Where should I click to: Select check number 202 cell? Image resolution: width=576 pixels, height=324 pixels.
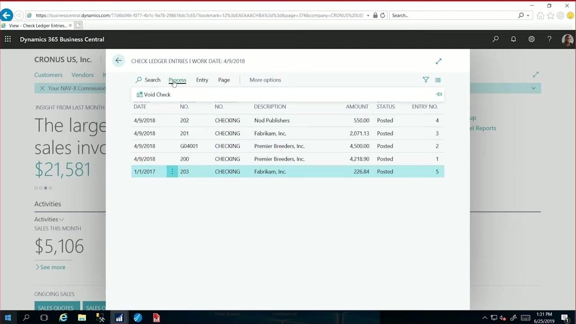pyautogui.click(x=184, y=121)
